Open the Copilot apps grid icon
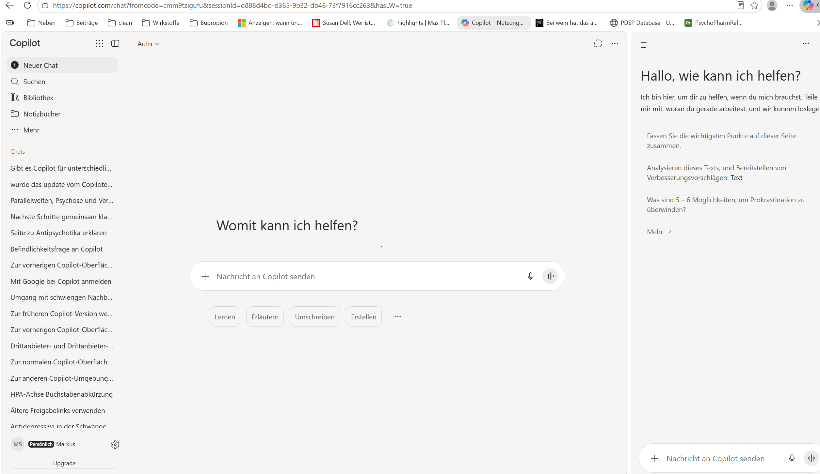The height and width of the screenshot is (474, 820). point(100,43)
